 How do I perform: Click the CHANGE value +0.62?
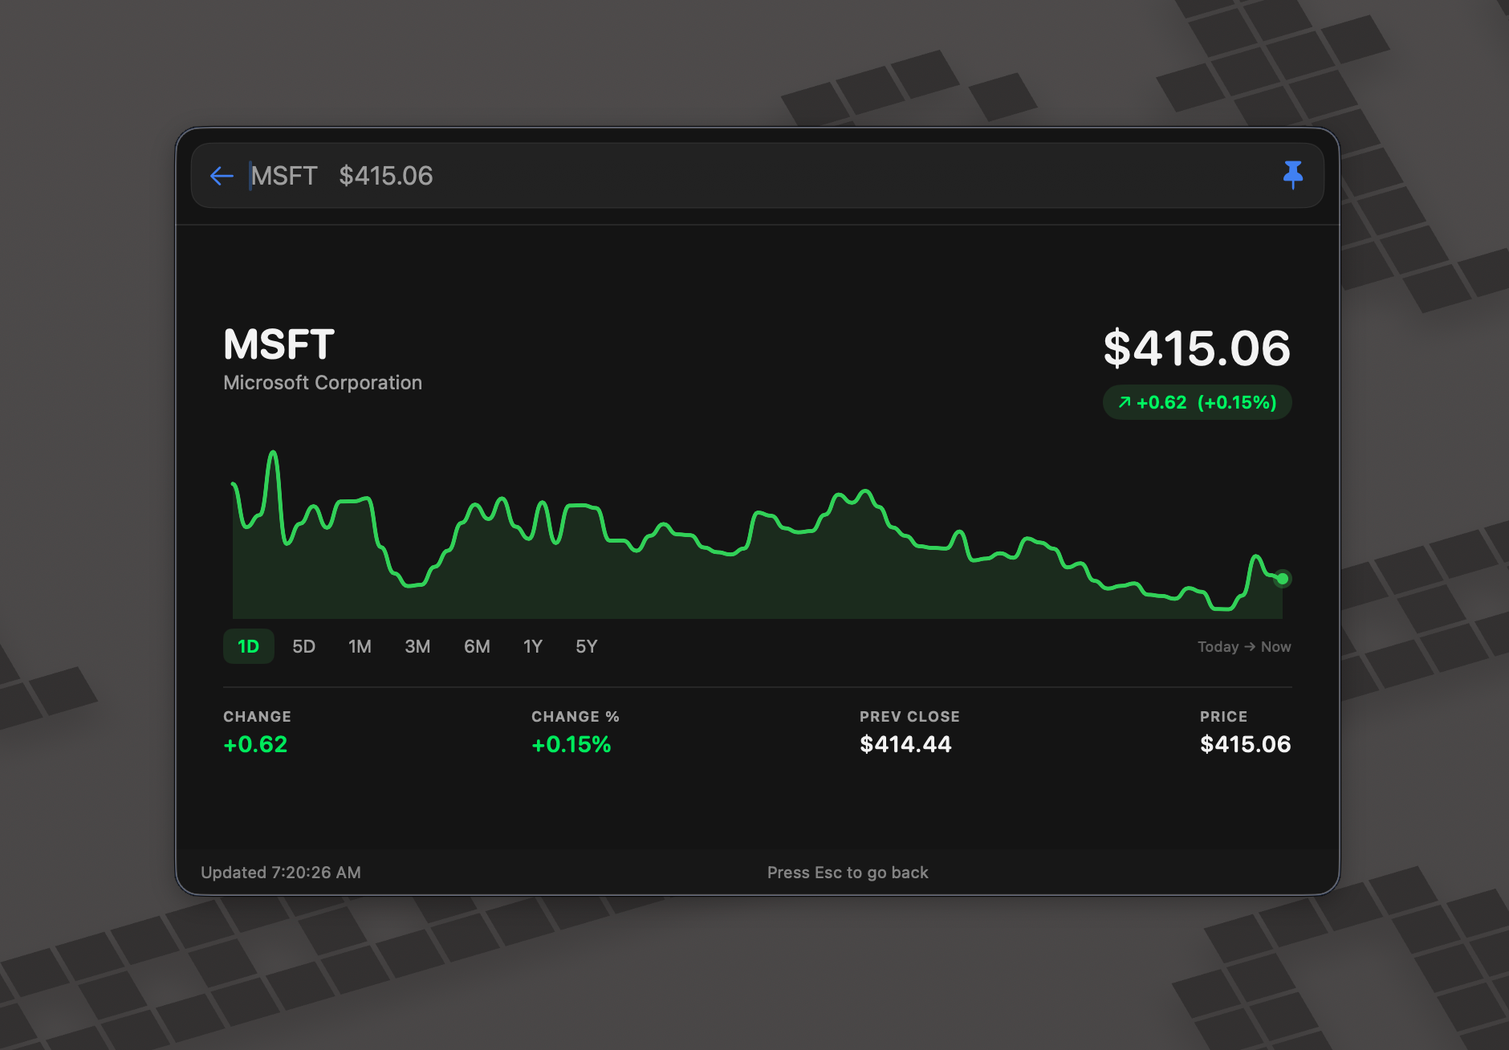[x=255, y=744]
